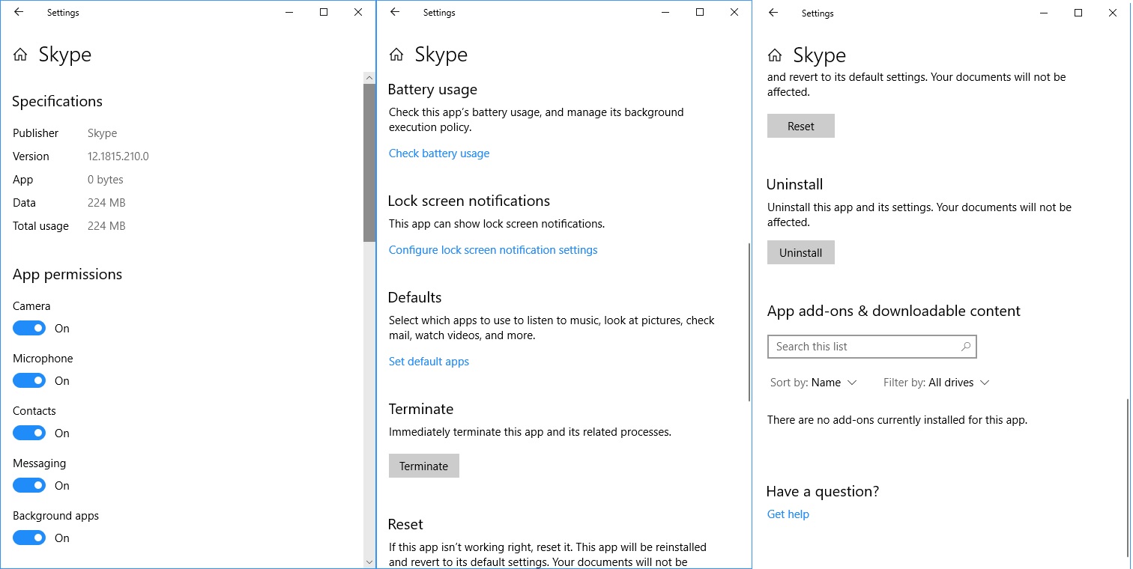Open the Sort by: Name dropdown

[x=813, y=383]
